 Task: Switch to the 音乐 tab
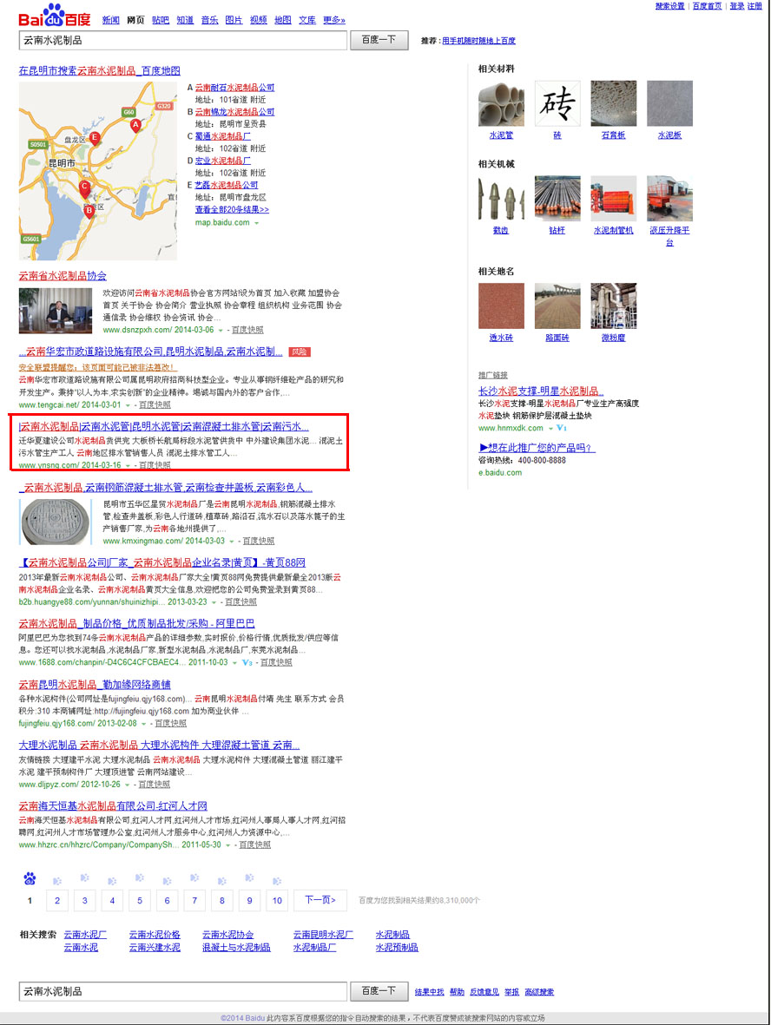click(x=209, y=20)
